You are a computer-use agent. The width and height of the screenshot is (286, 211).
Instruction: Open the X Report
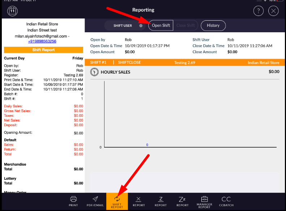(138, 201)
